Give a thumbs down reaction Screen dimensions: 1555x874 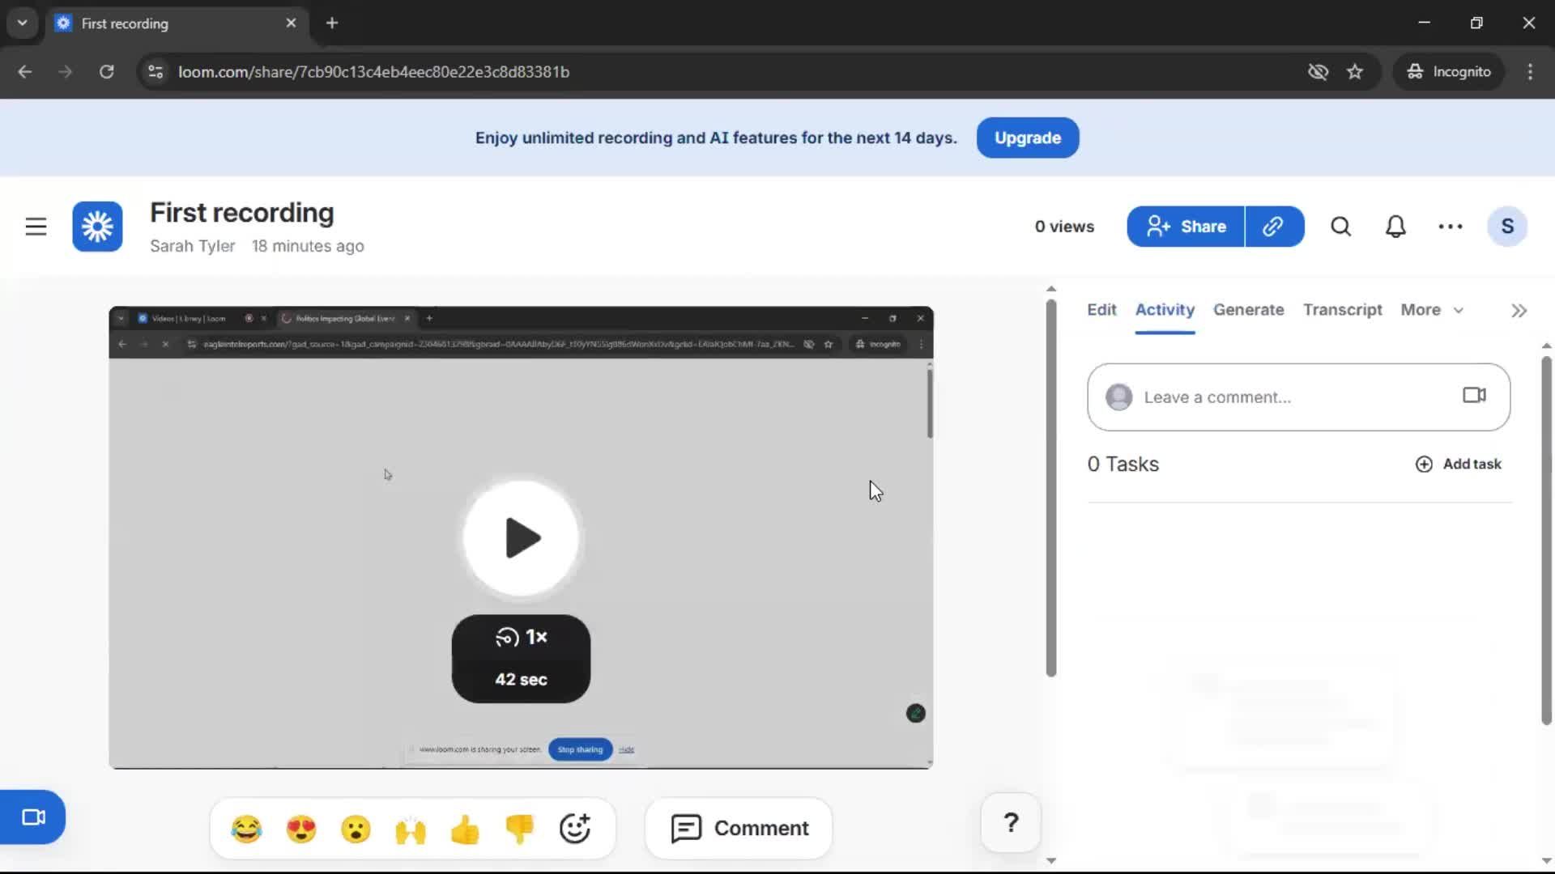pos(520,828)
